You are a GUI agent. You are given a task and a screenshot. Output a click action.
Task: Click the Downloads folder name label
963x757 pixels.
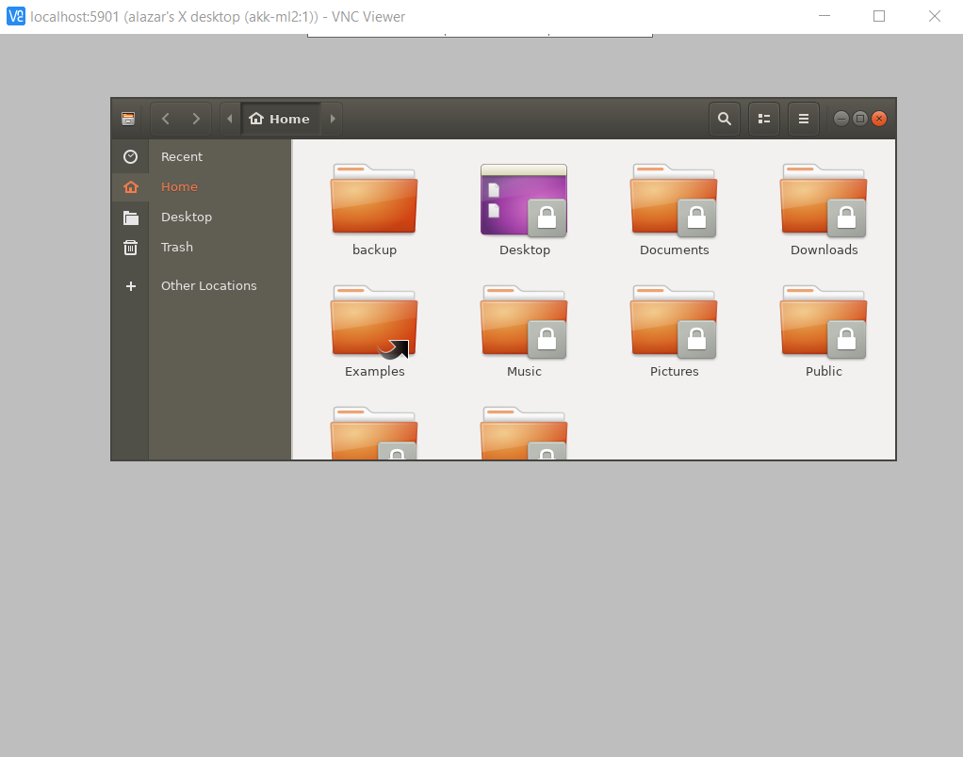(824, 250)
